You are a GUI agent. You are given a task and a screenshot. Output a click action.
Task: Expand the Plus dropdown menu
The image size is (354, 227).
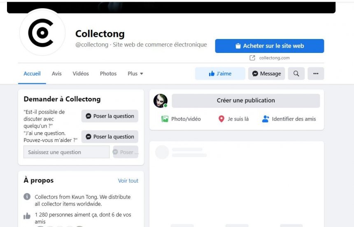(135, 73)
